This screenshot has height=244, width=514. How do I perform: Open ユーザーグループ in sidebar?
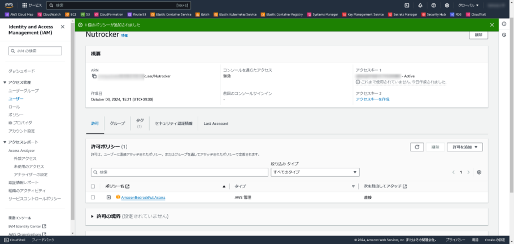pos(23,90)
